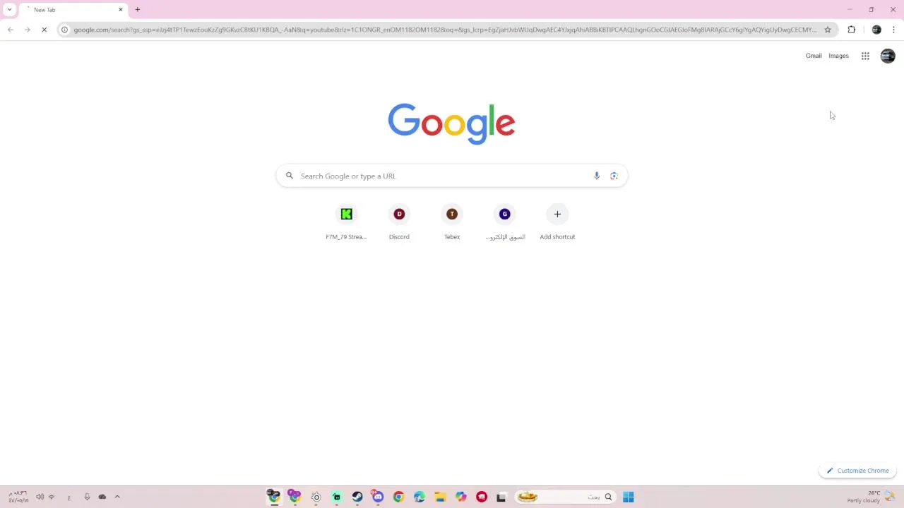Screen dimensions: 904x508
Task: Open the Google apps grid
Action: [x=865, y=56]
